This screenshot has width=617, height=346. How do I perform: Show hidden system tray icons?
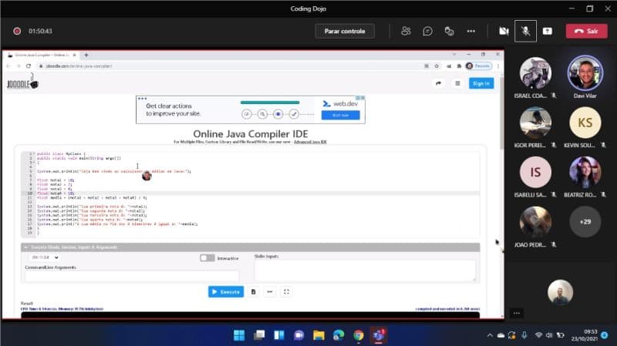coord(490,335)
